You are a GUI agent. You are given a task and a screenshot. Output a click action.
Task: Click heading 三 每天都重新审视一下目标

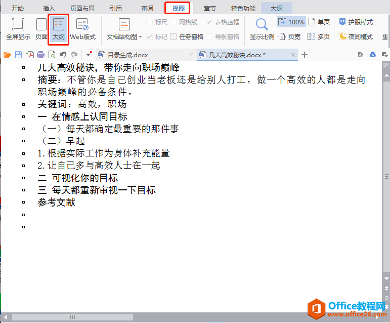pos(97,190)
